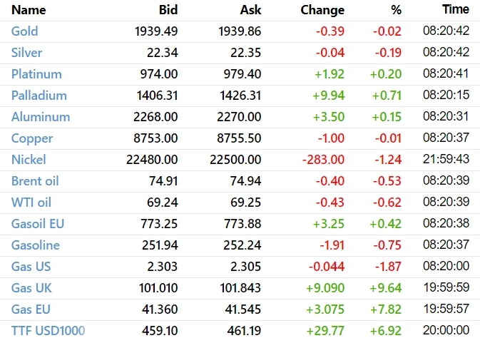Screen dimensions: 480x343
Task: Open the TTF USD1000 link
Action: [x=48, y=331]
